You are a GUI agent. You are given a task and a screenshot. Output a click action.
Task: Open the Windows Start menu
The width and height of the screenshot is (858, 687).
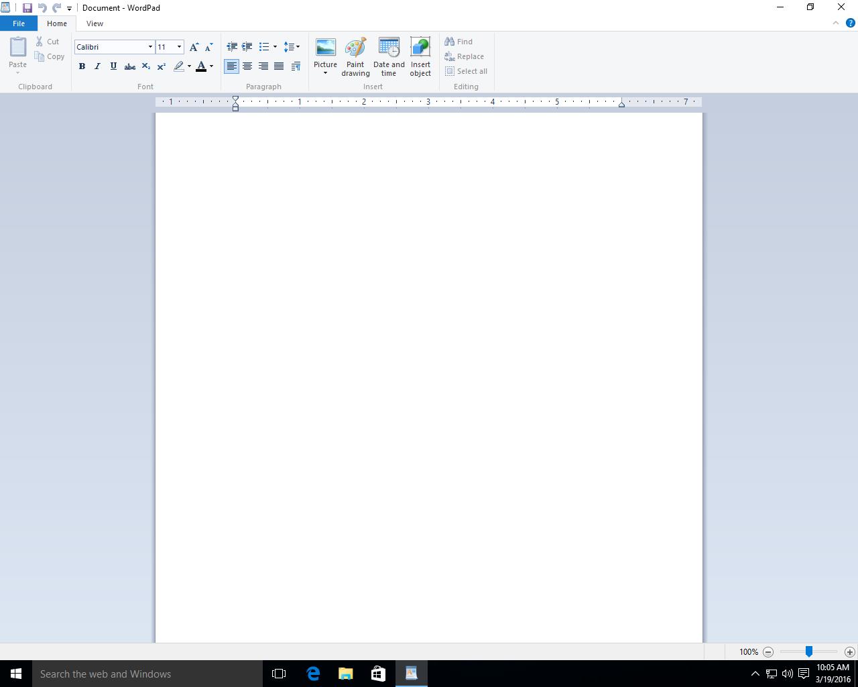pyautogui.click(x=16, y=674)
